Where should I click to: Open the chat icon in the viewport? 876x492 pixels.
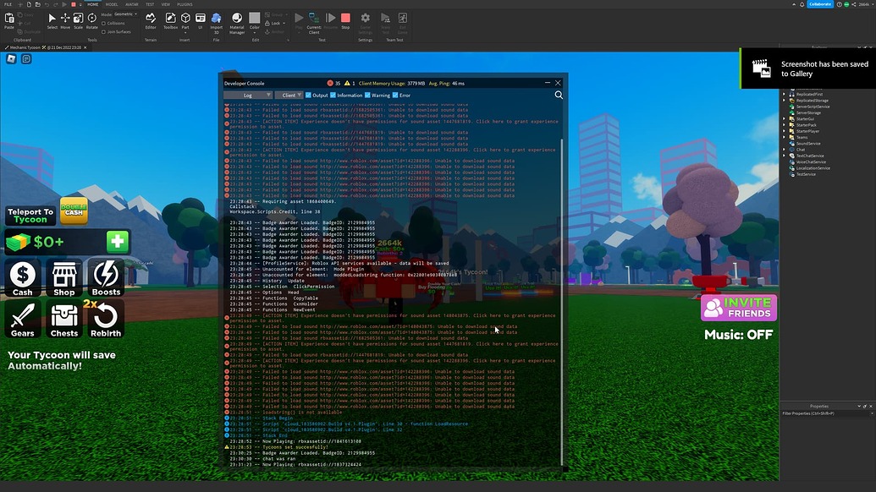pos(26,58)
